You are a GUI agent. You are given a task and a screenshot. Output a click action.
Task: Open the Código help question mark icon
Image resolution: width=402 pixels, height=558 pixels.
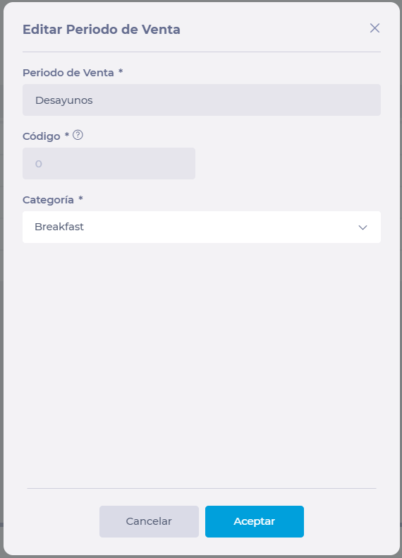tap(78, 135)
